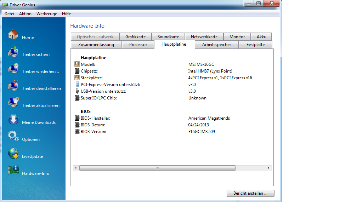This screenshot has width=357, height=223.
Task: Click the PCI-Express-Version row icon
Action: [x=78, y=84]
